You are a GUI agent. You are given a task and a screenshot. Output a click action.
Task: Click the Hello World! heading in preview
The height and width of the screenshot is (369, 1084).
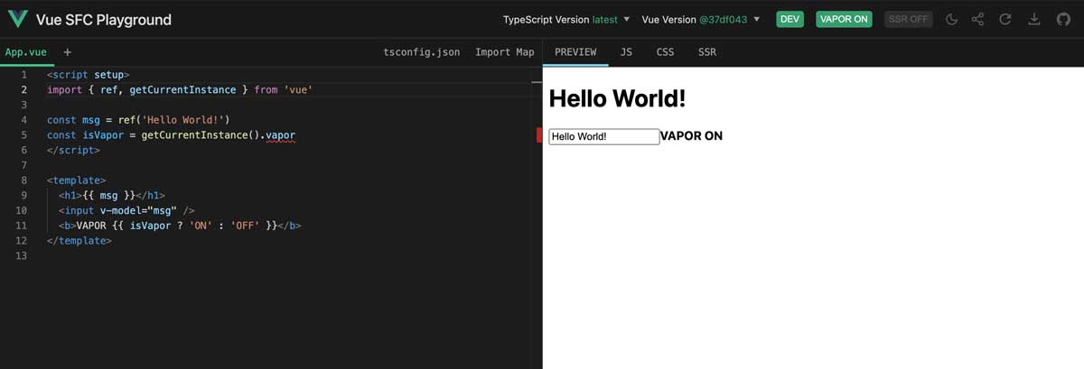click(617, 97)
